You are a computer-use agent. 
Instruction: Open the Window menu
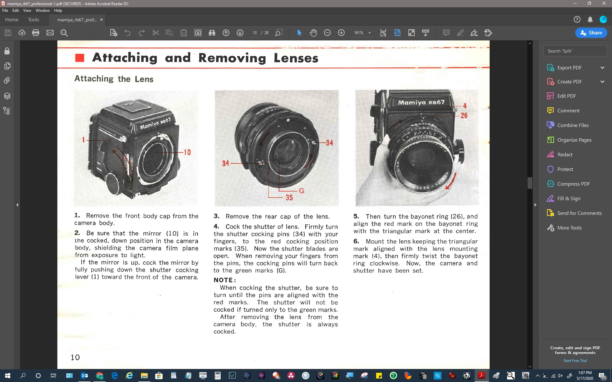(x=42, y=11)
